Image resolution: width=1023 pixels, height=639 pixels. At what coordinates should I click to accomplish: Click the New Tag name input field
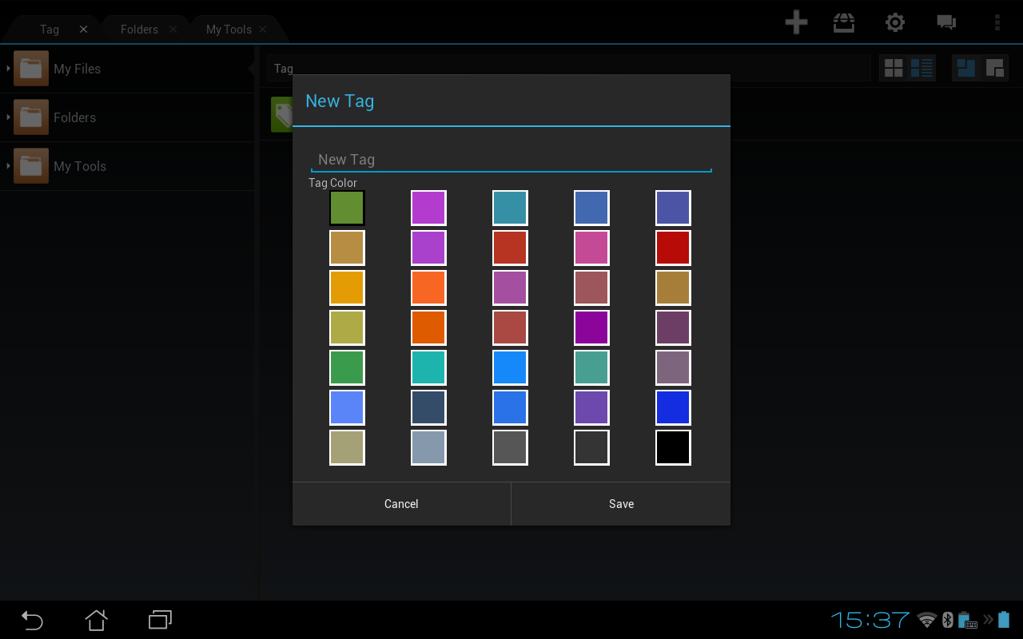pyautogui.click(x=511, y=159)
